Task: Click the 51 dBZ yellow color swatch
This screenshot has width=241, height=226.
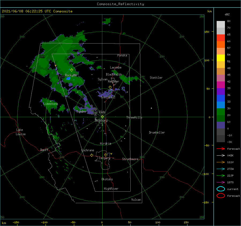Action: pyautogui.click(x=221, y=58)
